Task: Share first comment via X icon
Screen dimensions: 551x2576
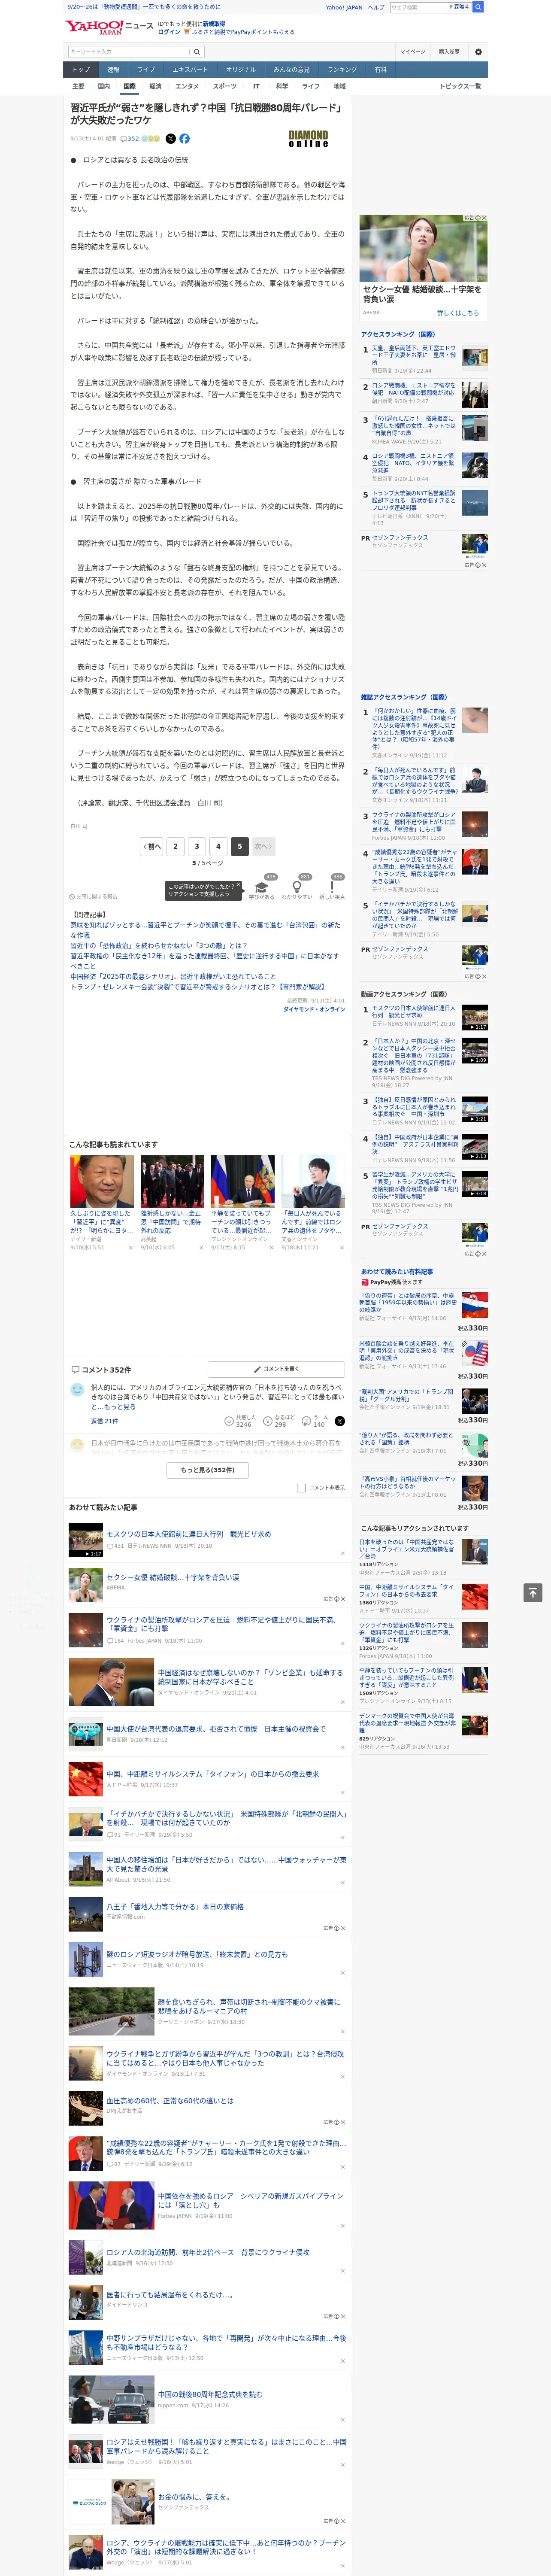Action: point(340,1421)
